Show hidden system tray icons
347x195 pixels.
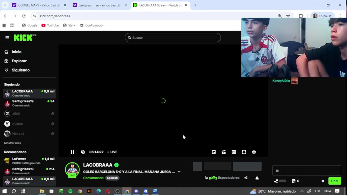[x=302, y=191]
